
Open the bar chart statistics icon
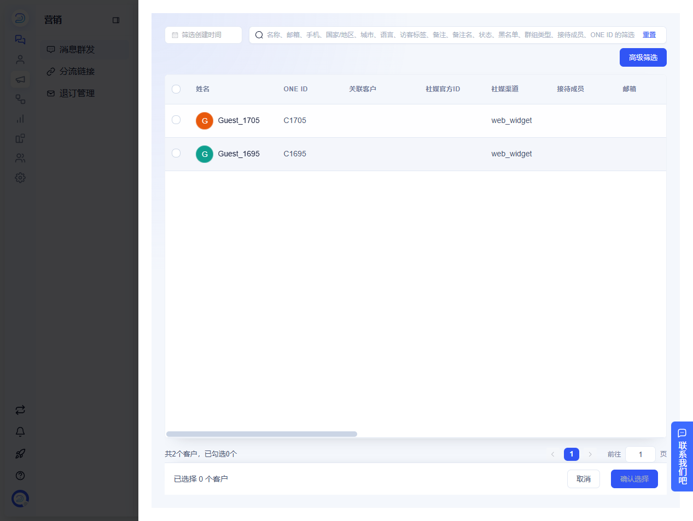click(20, 119)
